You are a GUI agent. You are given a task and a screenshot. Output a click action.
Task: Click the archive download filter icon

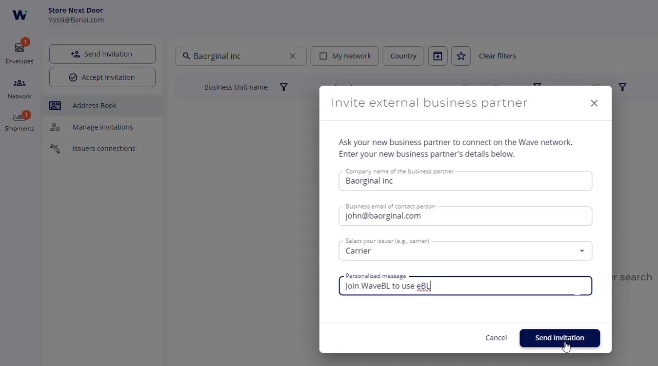[438, 56]
